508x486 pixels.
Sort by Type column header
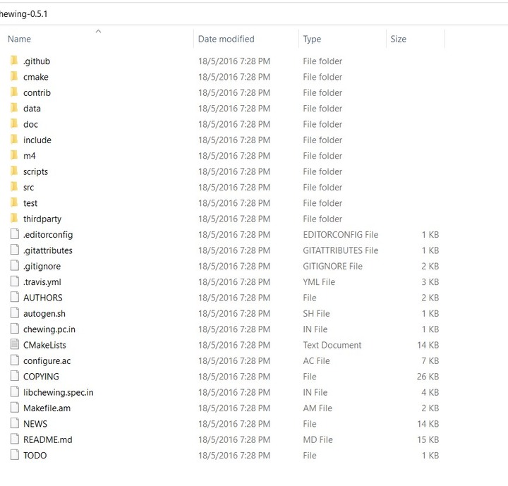coord(312,40)
